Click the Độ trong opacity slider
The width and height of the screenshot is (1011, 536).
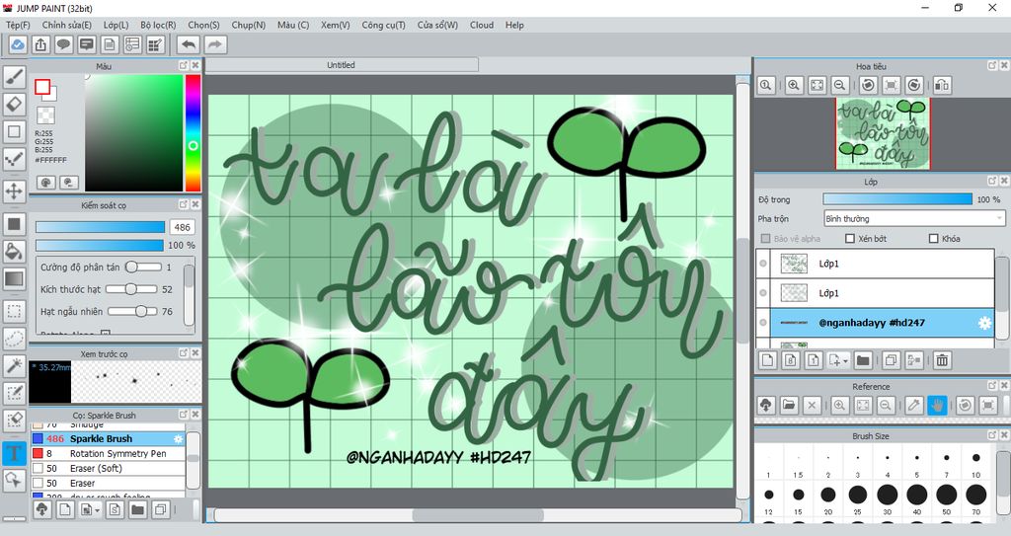coord(896,199)
